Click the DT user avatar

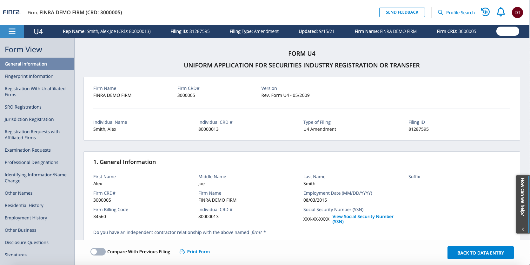tap(517, 13)
